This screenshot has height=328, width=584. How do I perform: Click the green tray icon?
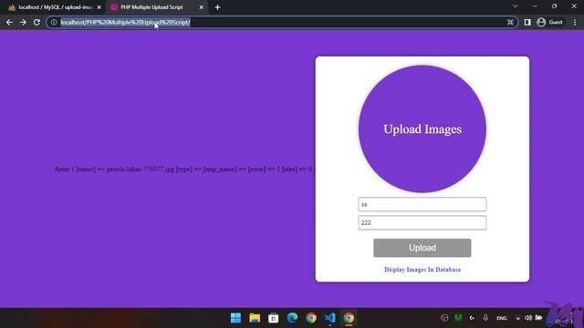coord(458,318)
